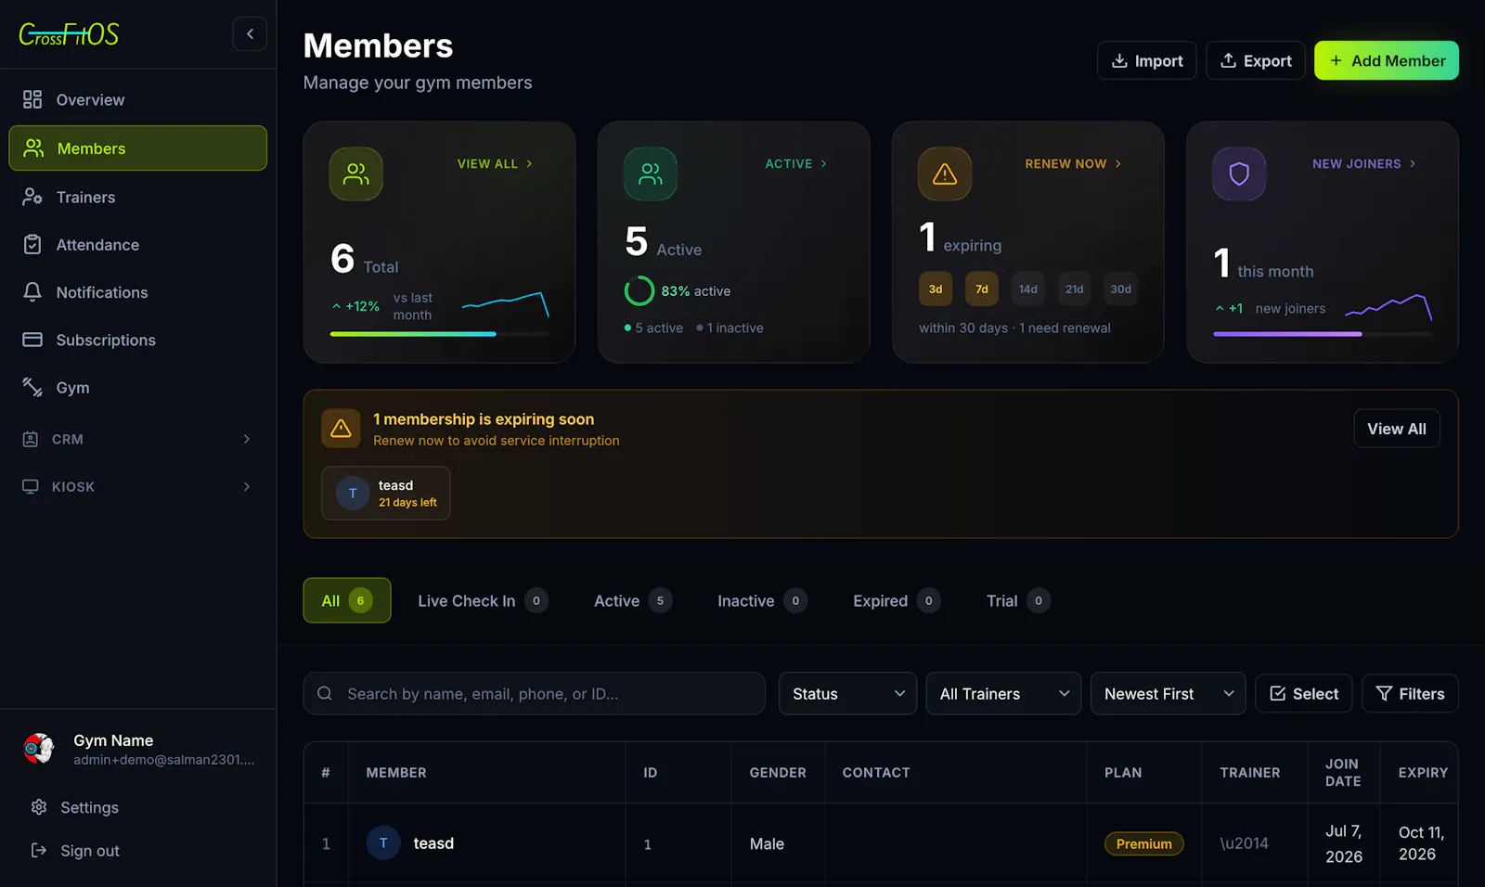Screen dimensions: 1485x887
Task: Switch to the Live Check In tab
Action: coord(483,600)
